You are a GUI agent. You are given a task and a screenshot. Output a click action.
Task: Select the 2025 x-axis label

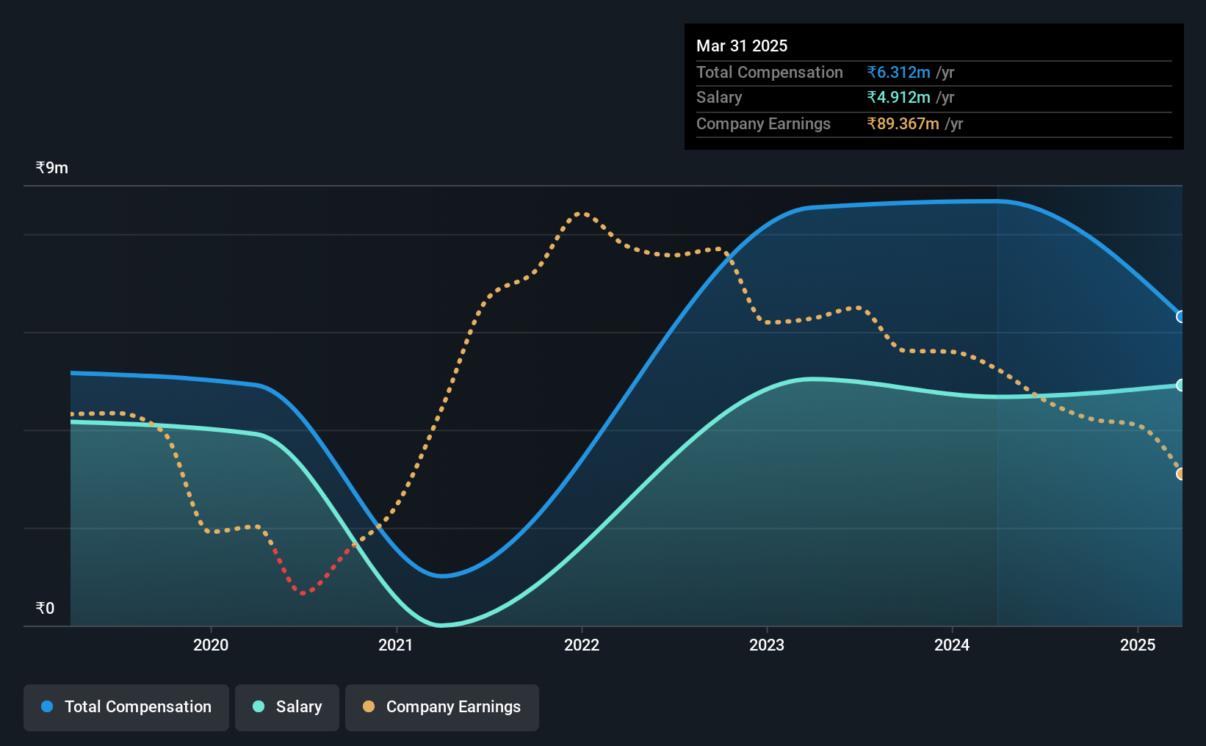point(1138,645)
